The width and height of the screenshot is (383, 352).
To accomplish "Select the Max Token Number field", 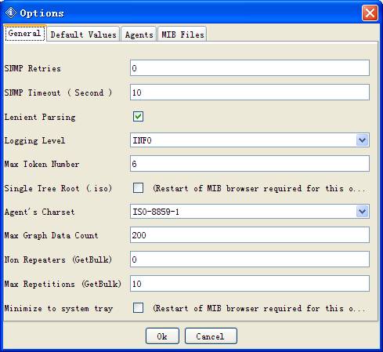I will tap(250, 164).
